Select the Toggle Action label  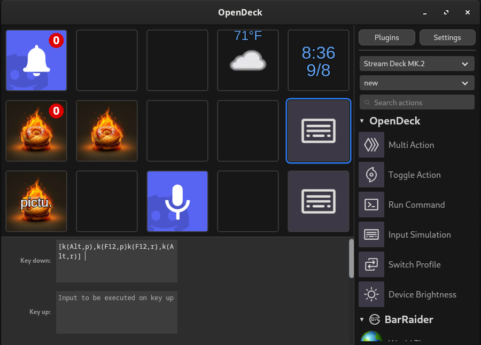coord(414,175)
